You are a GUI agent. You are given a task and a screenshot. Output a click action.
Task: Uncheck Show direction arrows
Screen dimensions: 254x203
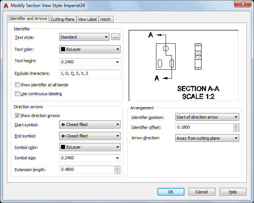pos(17,116)
